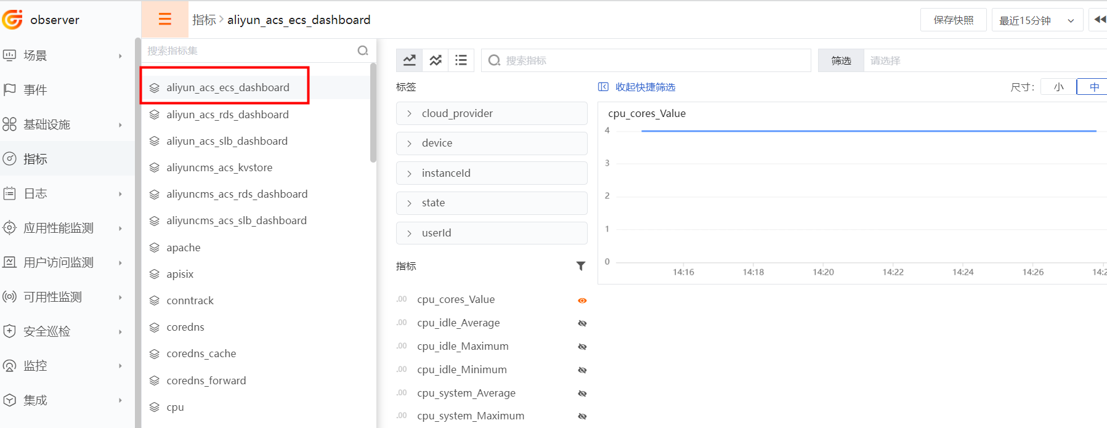The height and width of the screenshot is (428, 1107).
Task: Click the search icon in metric set box
Action: point(363,50)
